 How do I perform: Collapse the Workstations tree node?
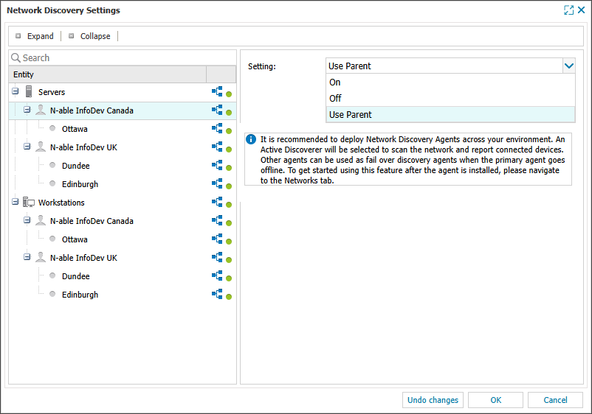click(16, 203)
